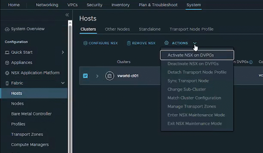Click the Clusters column header
The width and height of the screenshot is (263, 153).
(124, 62)
